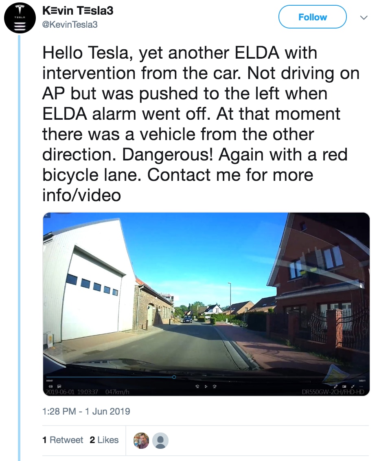Skip forward 30 seconds in the video
This screenshot has width=390, height=461.
pos(215,386)
